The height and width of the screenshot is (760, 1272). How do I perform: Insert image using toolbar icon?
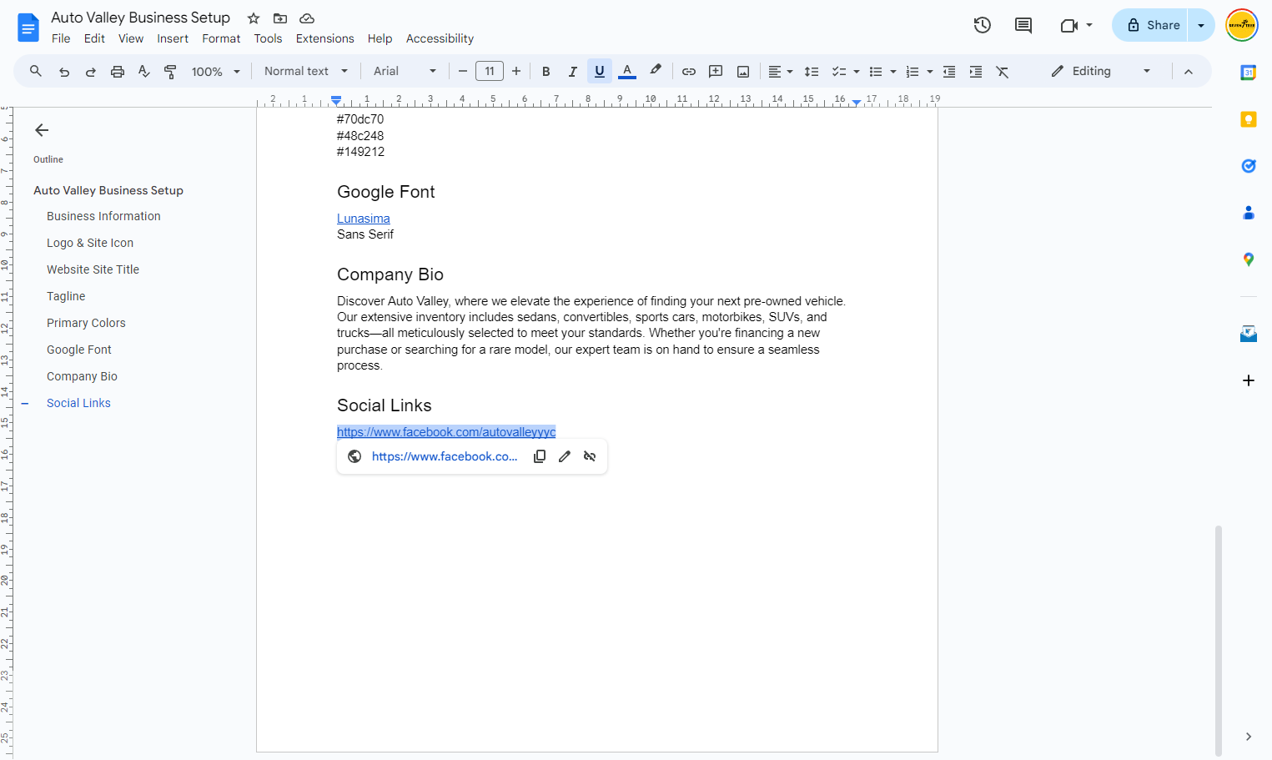[x=743, y=72]
